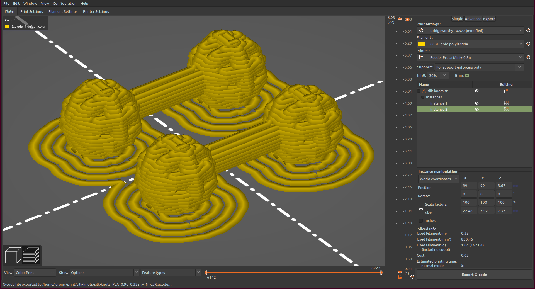535x289 pixels.
Task: Click warning icon beside silk-knots.stl
Action: [x=424, y=91]
